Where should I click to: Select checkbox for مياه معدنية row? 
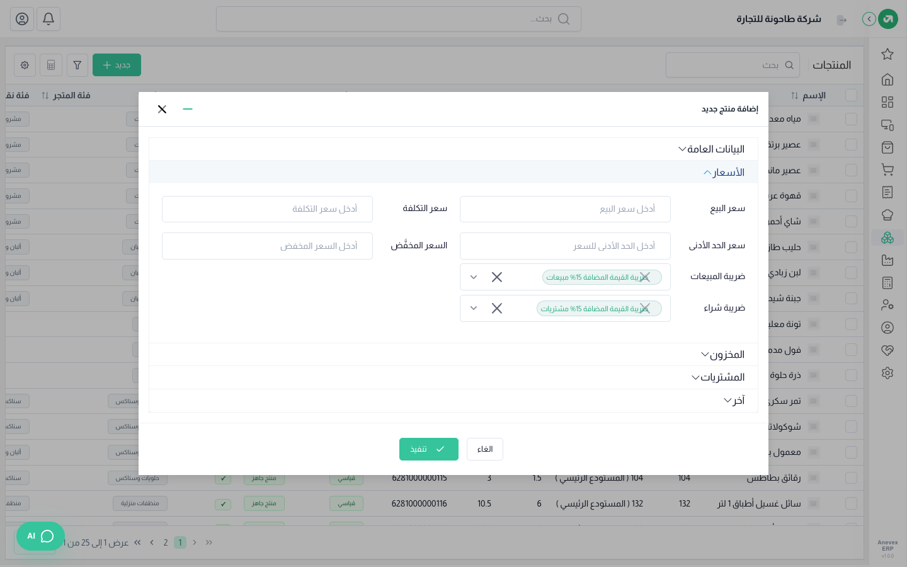(x=852, y=119)
